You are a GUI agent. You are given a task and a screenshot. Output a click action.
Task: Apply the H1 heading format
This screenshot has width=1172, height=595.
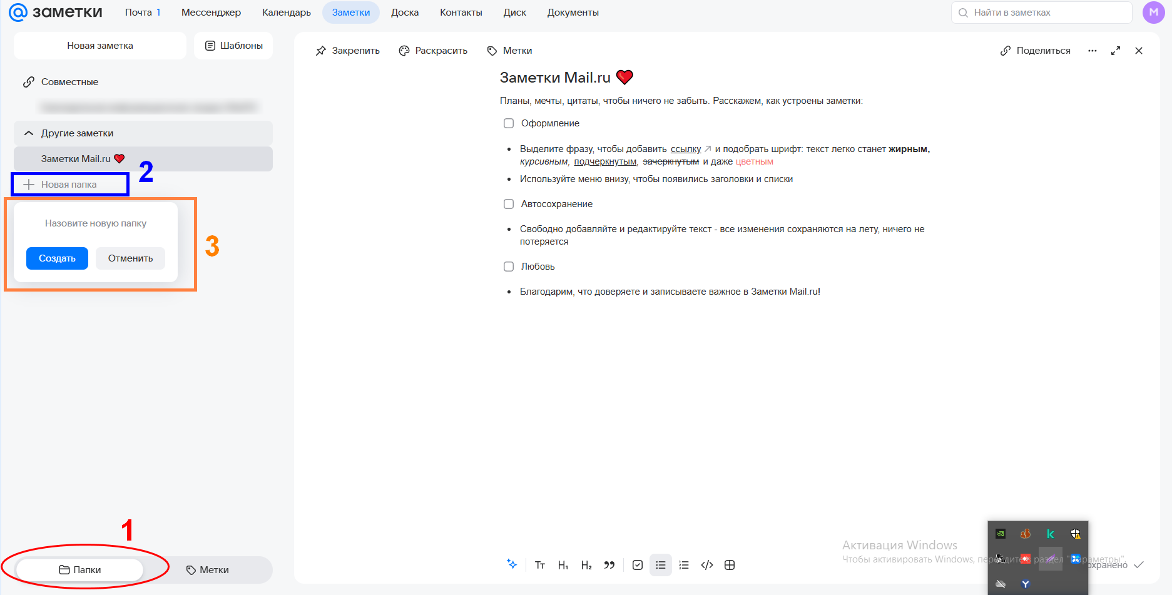(x=563, y=565)
